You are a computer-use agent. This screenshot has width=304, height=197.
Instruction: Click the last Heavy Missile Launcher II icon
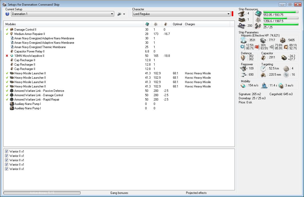point(12,86)
